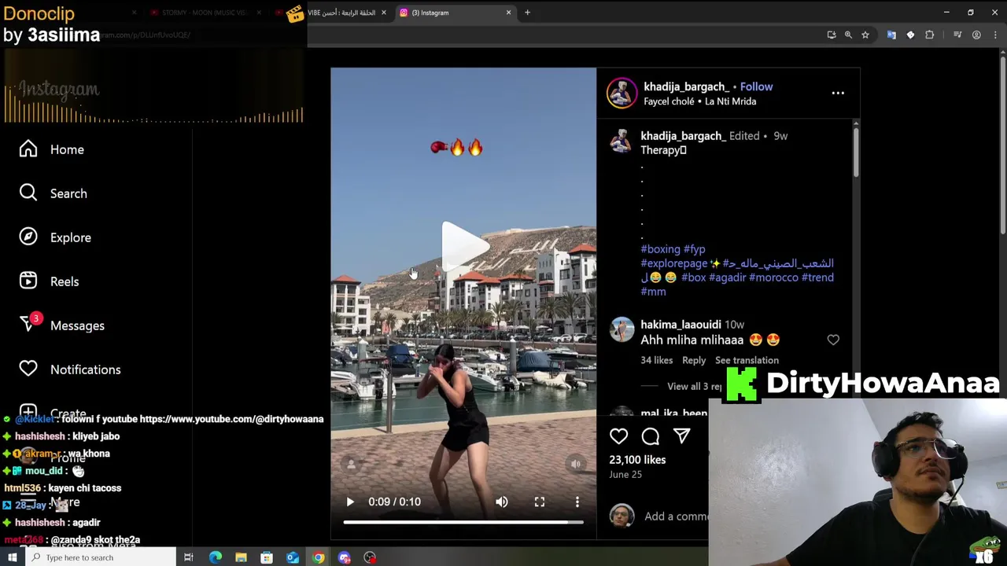Open the Notifications heart icon

[x=28, y=369]
